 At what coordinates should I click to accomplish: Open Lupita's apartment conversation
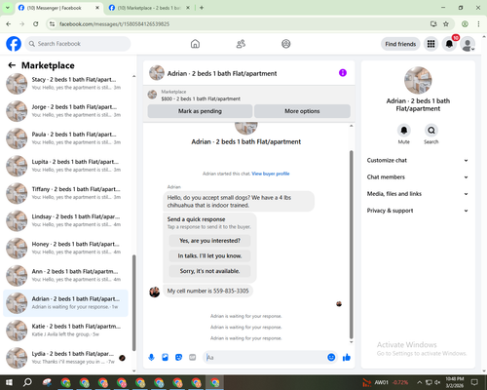click(65, 166)
